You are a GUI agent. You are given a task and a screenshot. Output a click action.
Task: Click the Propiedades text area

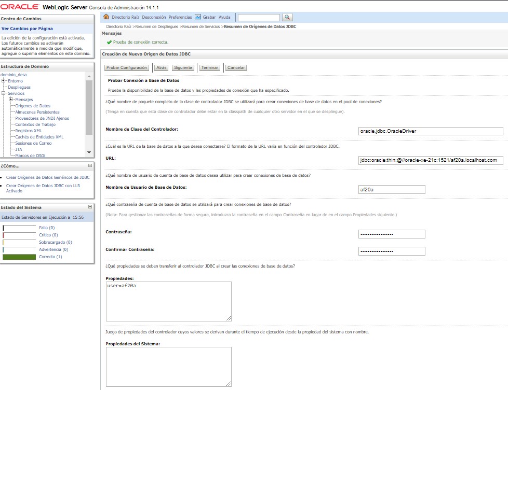pos(169,301)
